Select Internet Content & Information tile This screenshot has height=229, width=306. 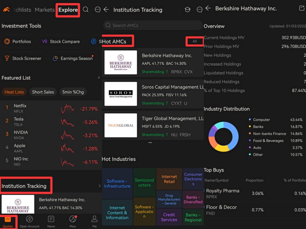117,212
